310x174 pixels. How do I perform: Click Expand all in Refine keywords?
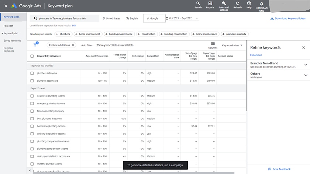coord(256,55)
